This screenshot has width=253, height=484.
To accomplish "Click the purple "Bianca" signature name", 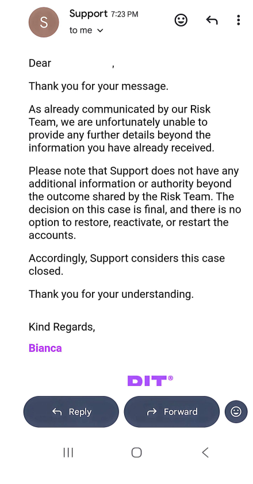I will pos(45,348).
